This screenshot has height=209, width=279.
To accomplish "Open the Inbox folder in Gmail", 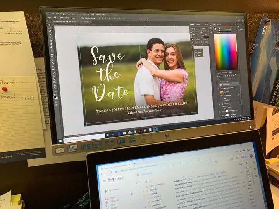I will tap(113, 198).
